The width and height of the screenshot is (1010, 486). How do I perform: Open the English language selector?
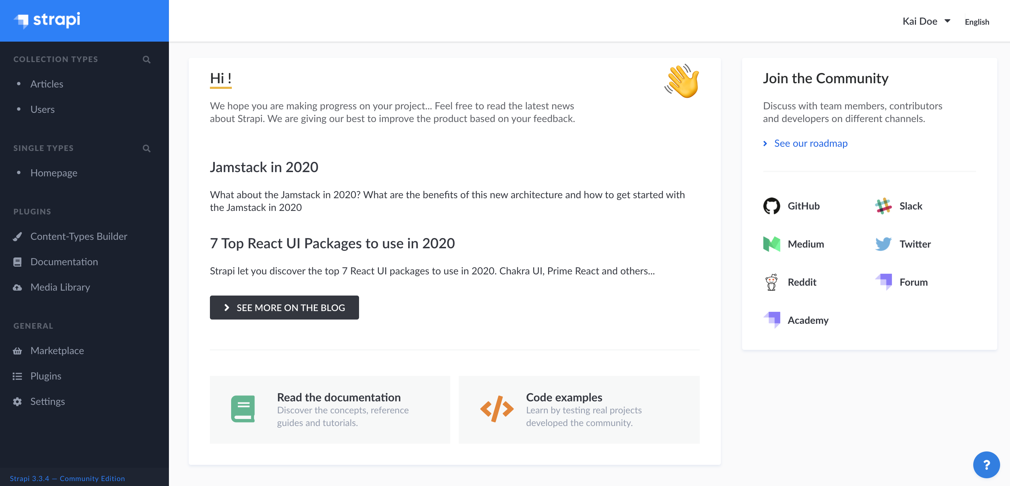pyautogui.click(x=977, y=22)
